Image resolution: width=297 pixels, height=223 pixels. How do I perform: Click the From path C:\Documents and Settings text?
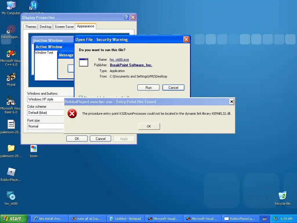(x=138, y=76)
